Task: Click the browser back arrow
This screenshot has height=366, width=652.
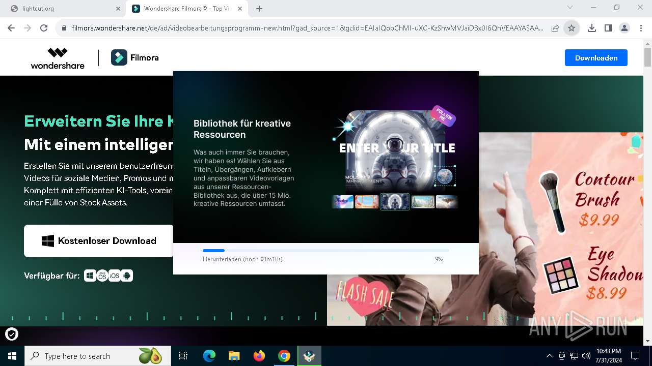Action: [x=11, y=28]
